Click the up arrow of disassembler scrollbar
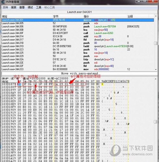159x162 pixels. tap(156, 16)
